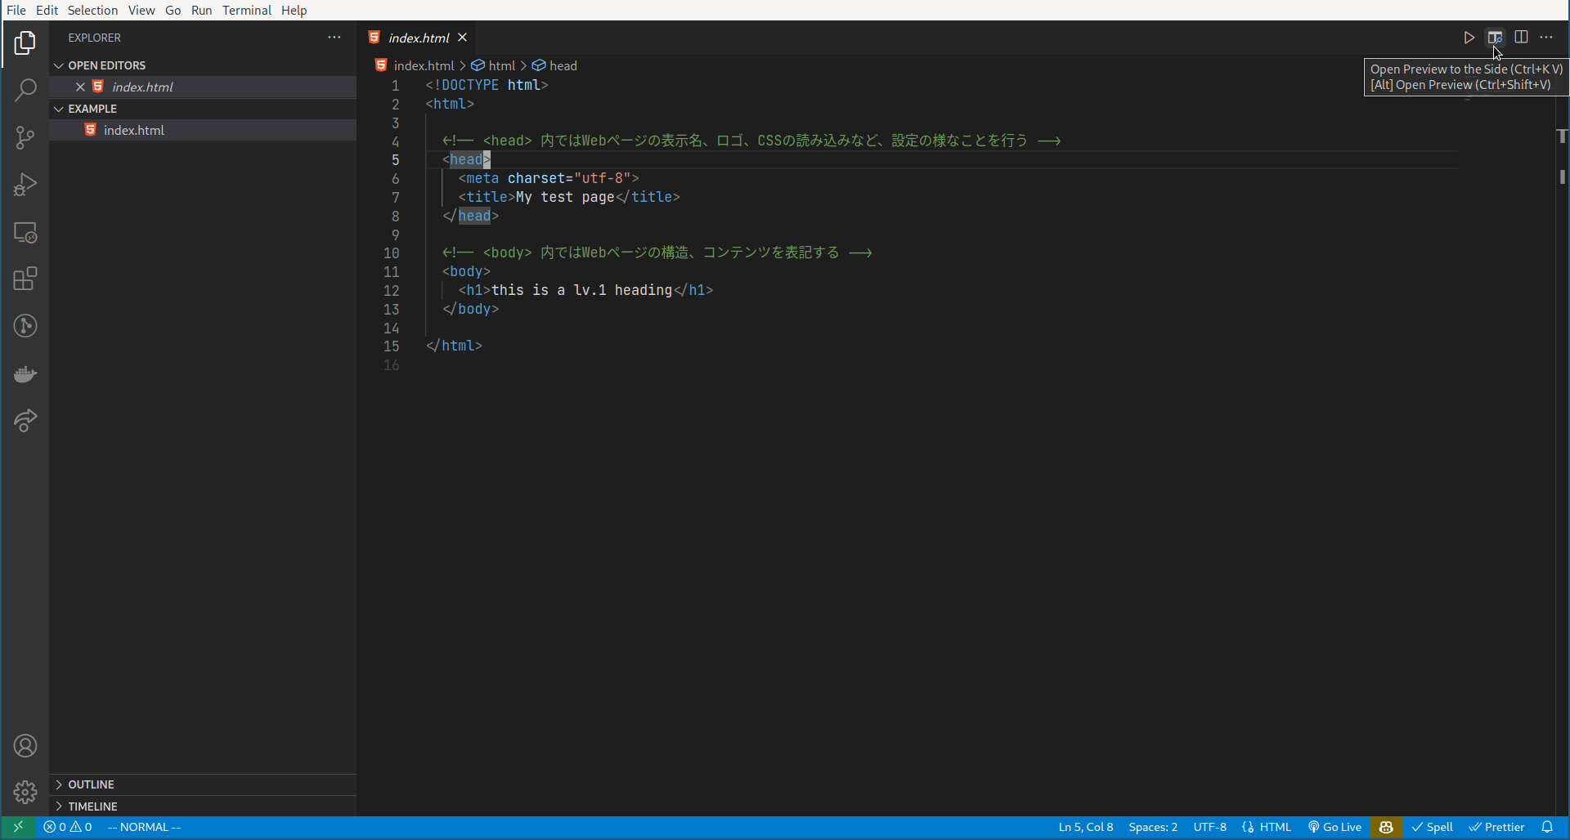Open the Search panel in activity bar

click(x=25, y=90)
